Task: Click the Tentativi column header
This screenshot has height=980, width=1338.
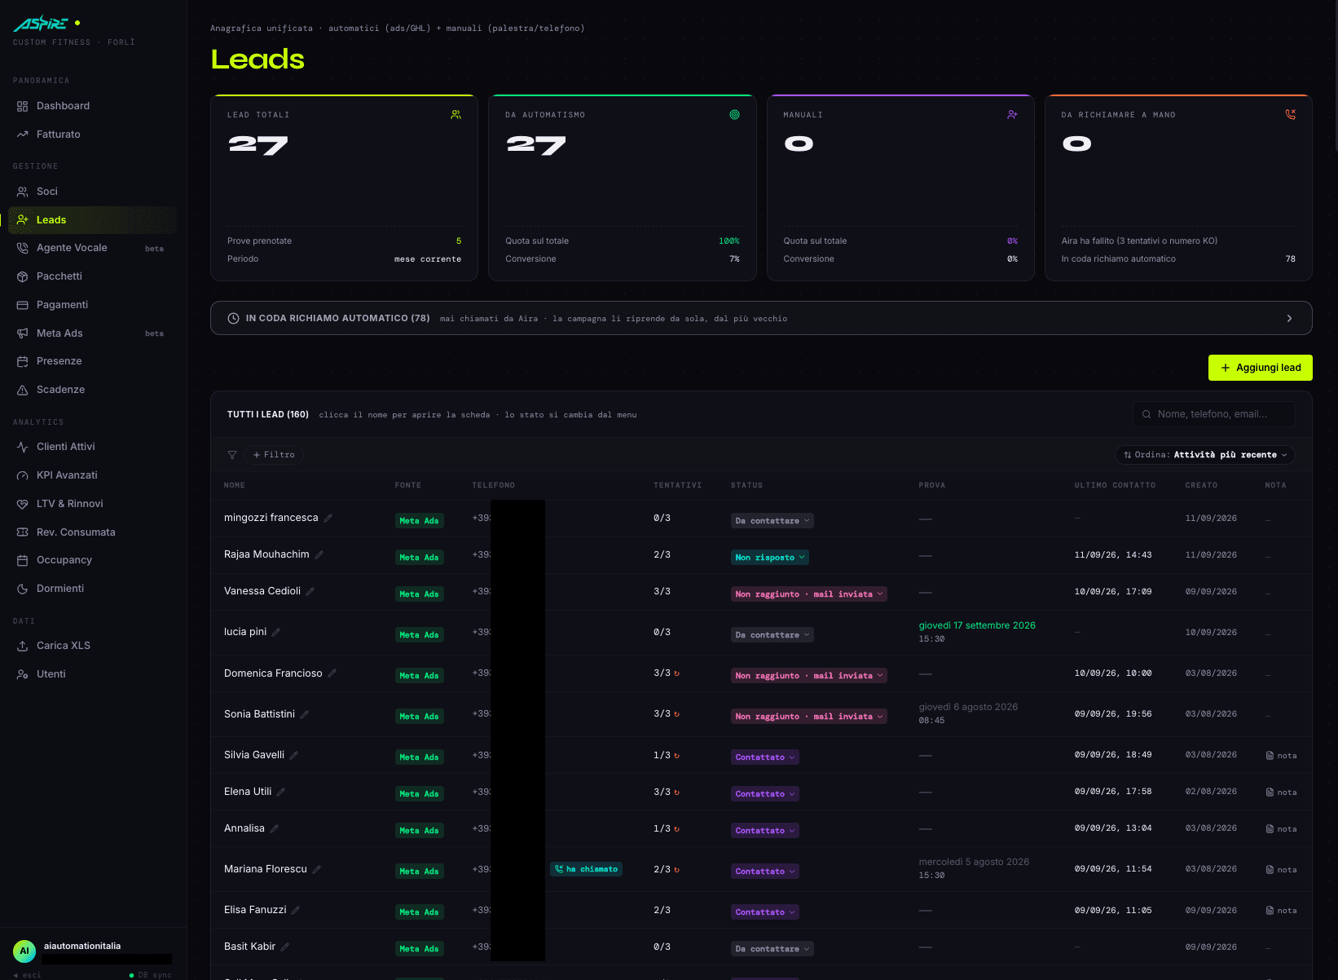Action: [677, 485]
